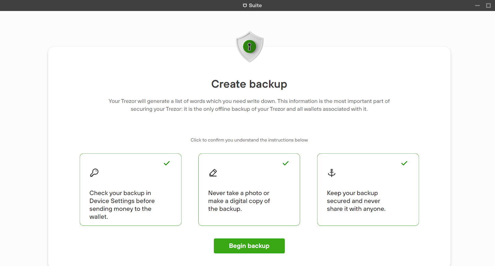Click the 'Suite' title text
The image size is (495, 266).
pyautogui.click(x=255, y=6)
